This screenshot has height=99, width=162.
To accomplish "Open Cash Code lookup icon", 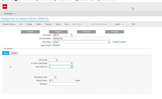I will [57, 60].
